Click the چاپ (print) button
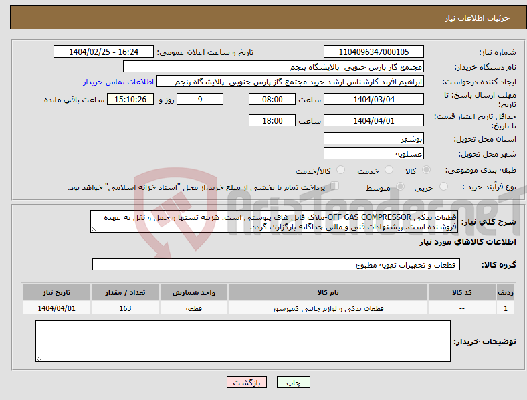The height and width of the screenshot is (400, 527). tap(294, 382)
